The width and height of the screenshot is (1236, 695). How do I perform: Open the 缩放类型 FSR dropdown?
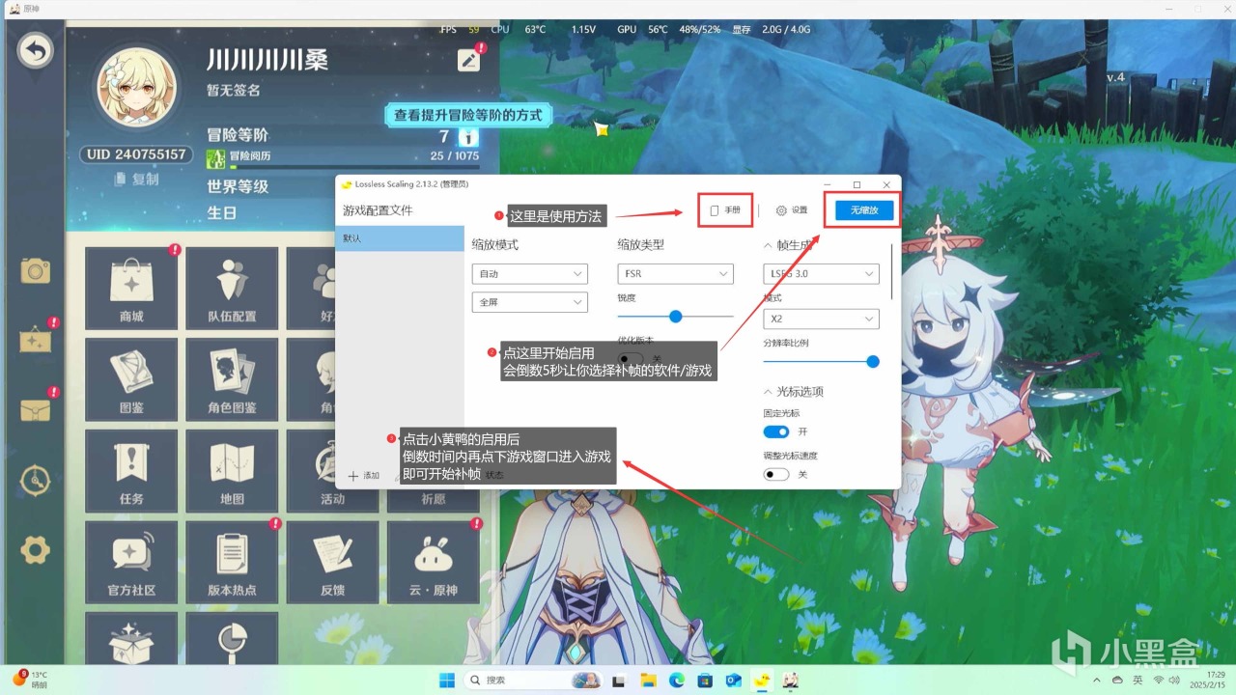point(676,274)
